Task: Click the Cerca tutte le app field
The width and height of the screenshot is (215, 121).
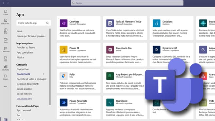Action: pos(33,23)
